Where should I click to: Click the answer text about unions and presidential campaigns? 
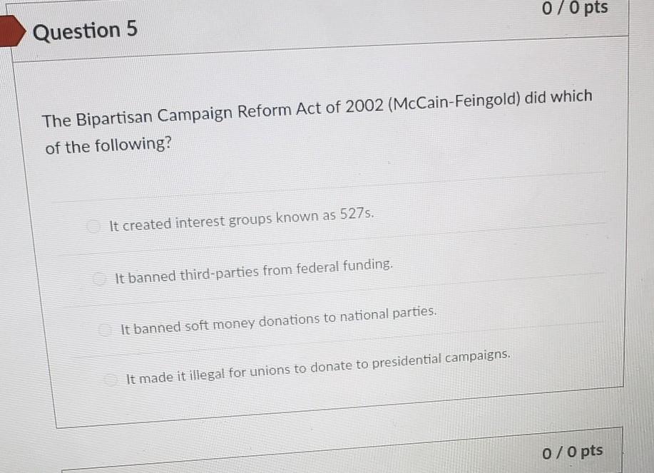point(318,367)
